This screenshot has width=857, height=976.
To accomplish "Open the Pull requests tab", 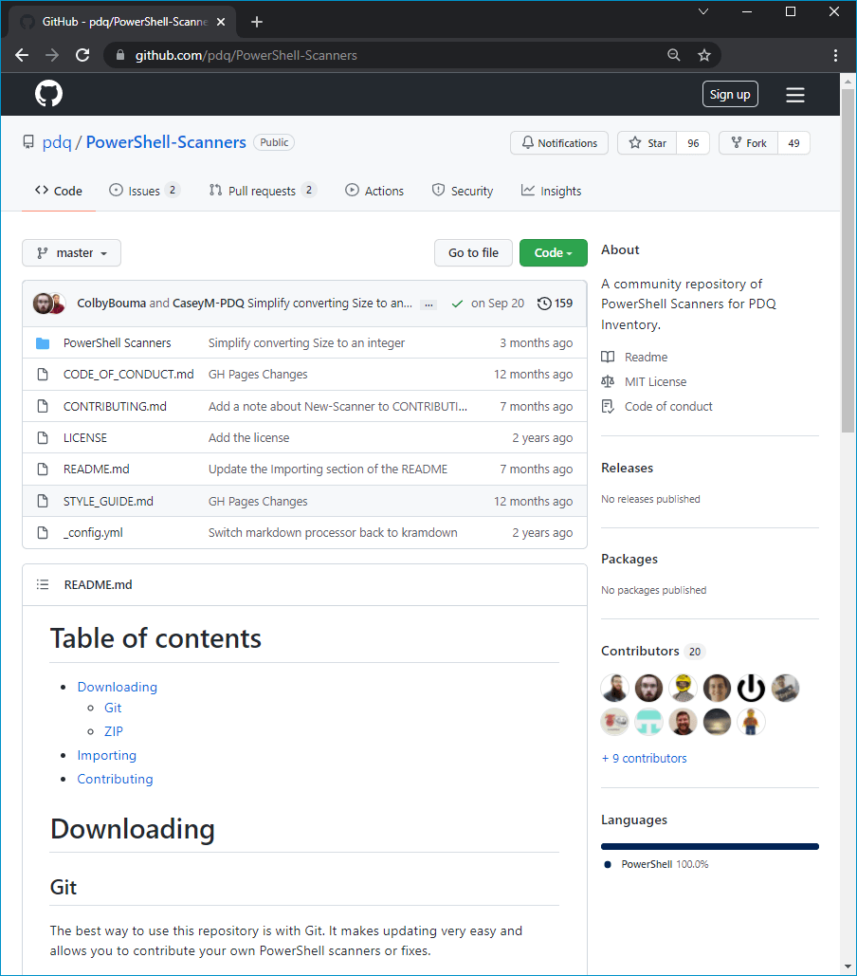I will 263,191.
